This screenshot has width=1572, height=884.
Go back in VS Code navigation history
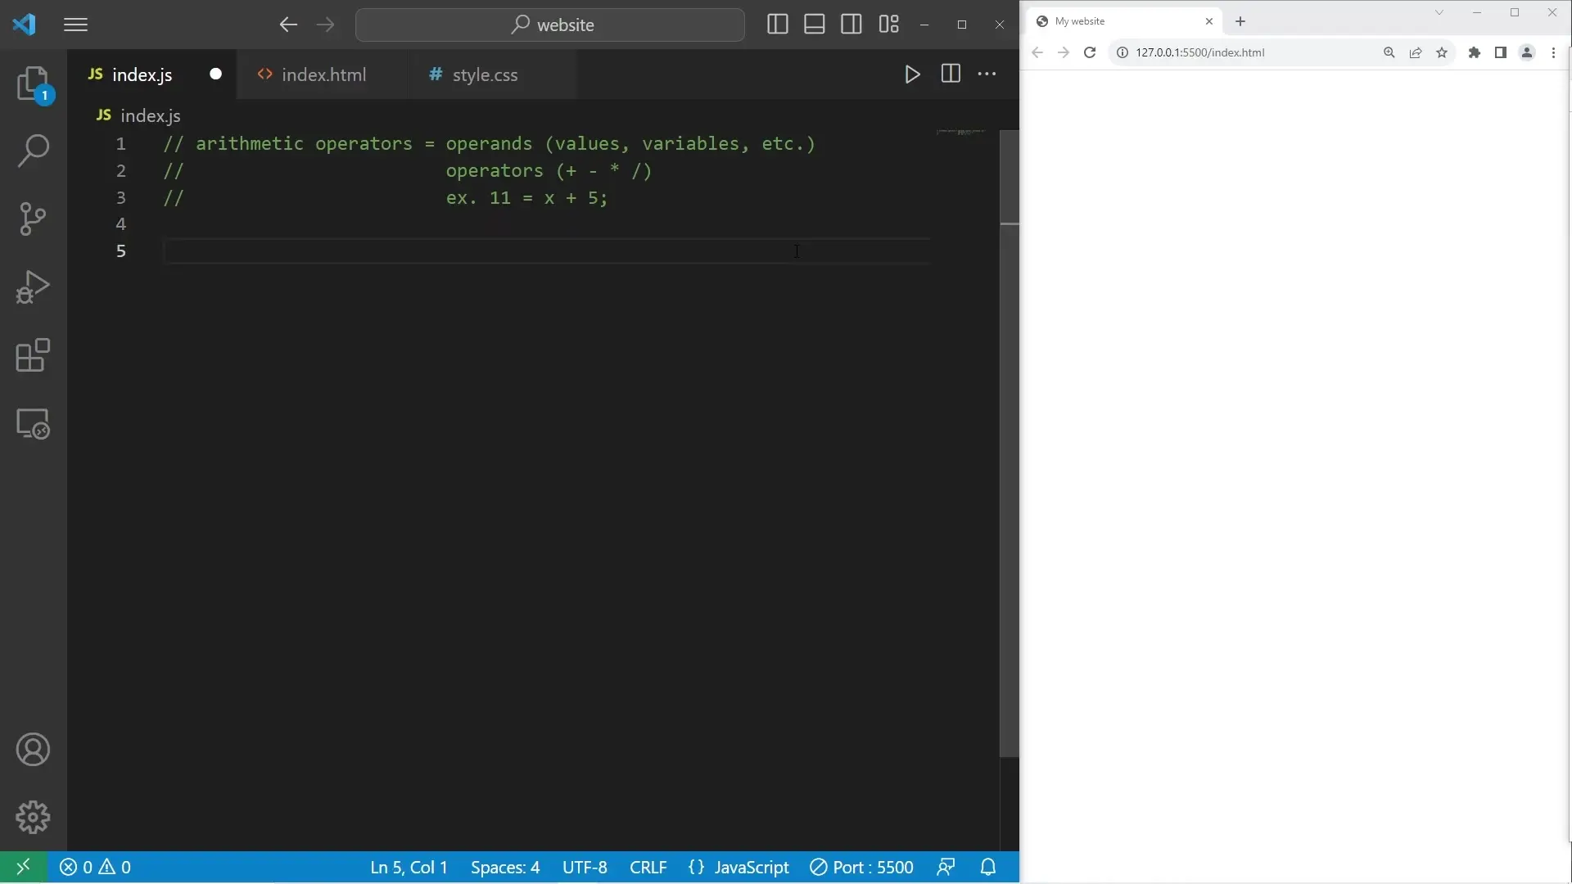(x=288, y=25)
